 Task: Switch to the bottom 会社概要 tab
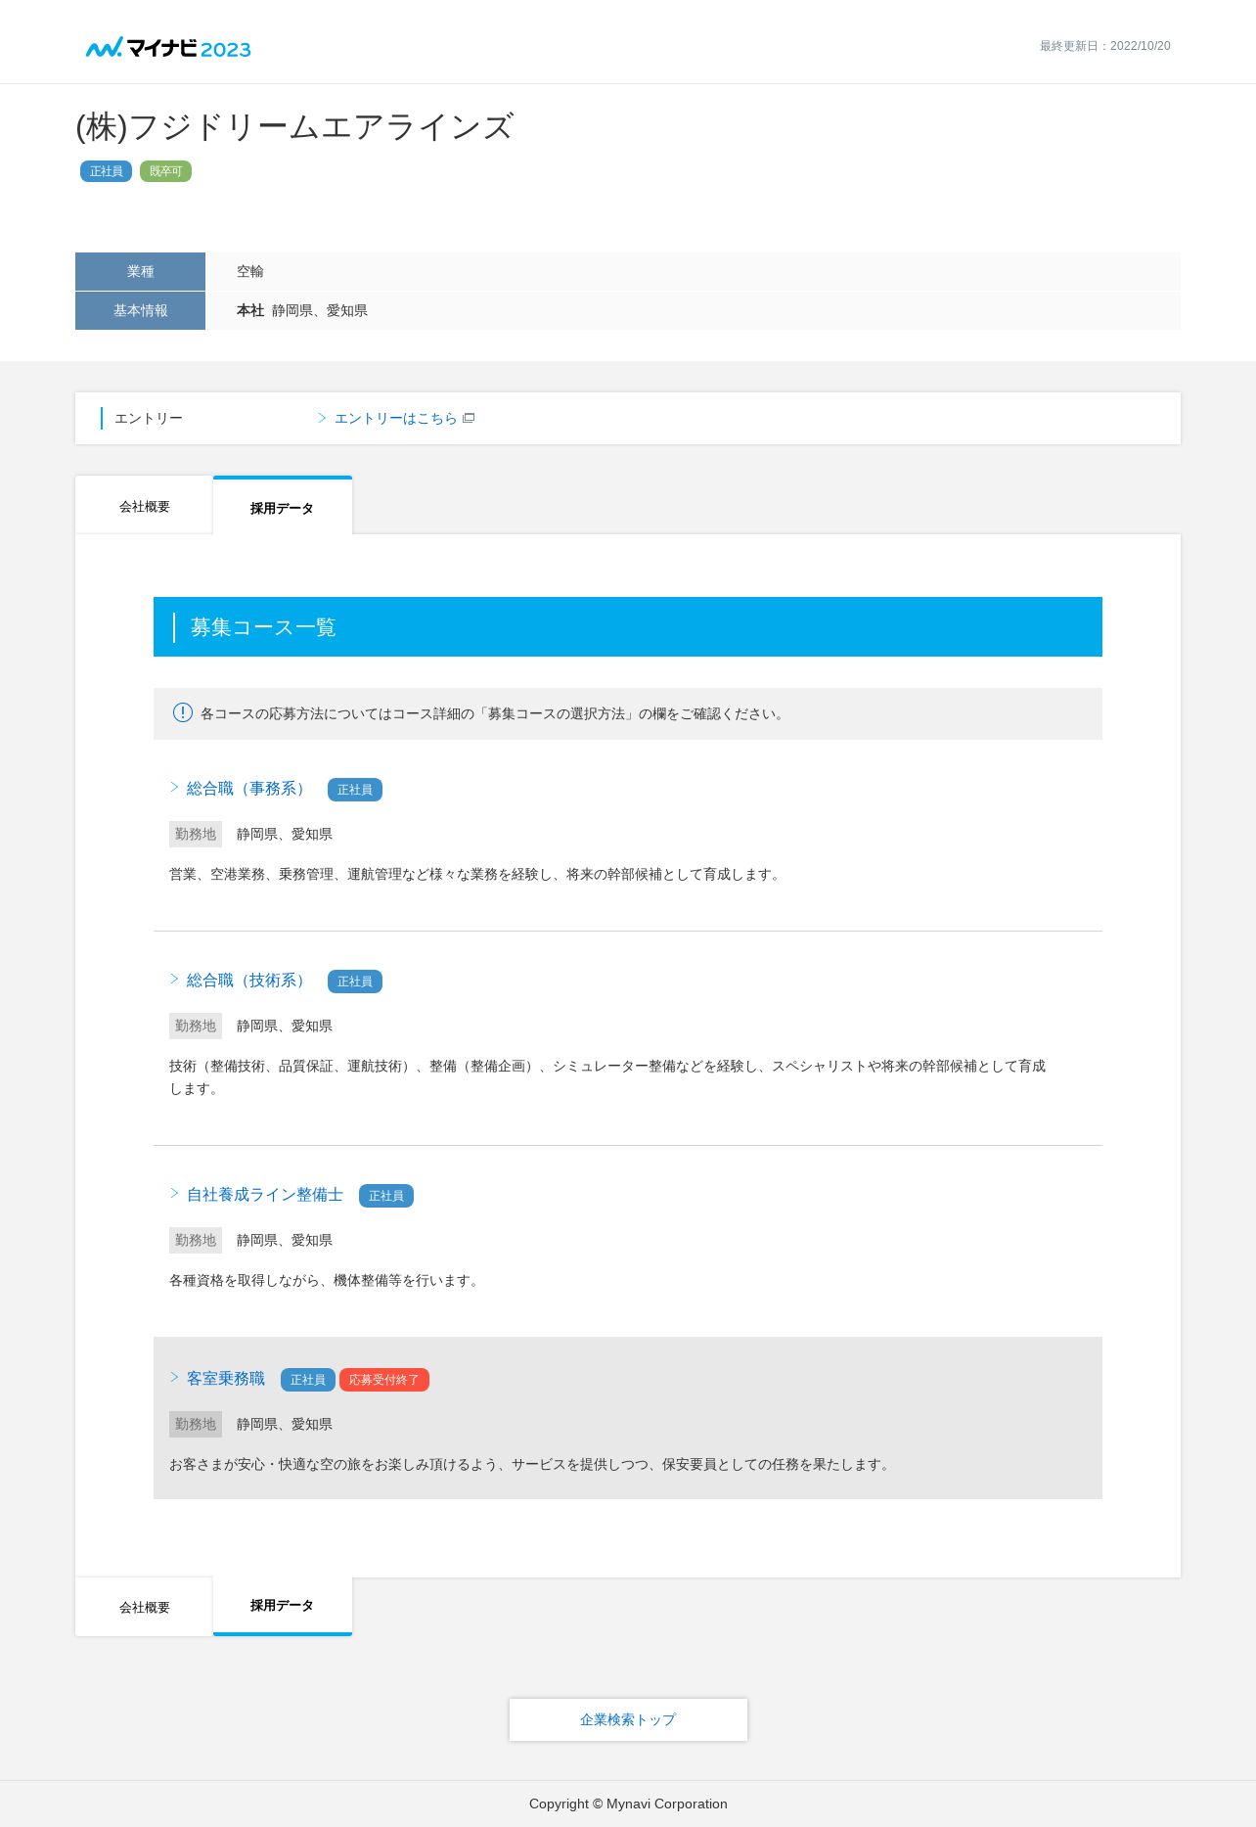144,1607
